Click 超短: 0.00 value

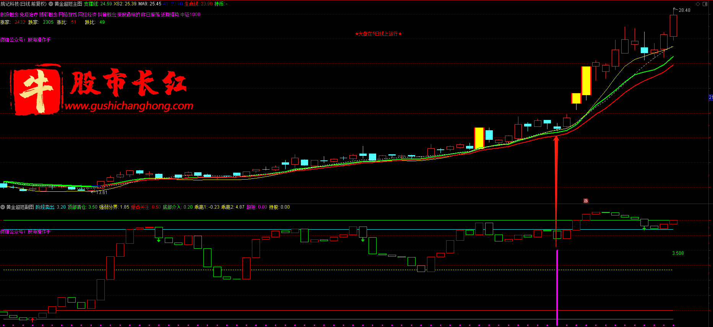point(257,207)
